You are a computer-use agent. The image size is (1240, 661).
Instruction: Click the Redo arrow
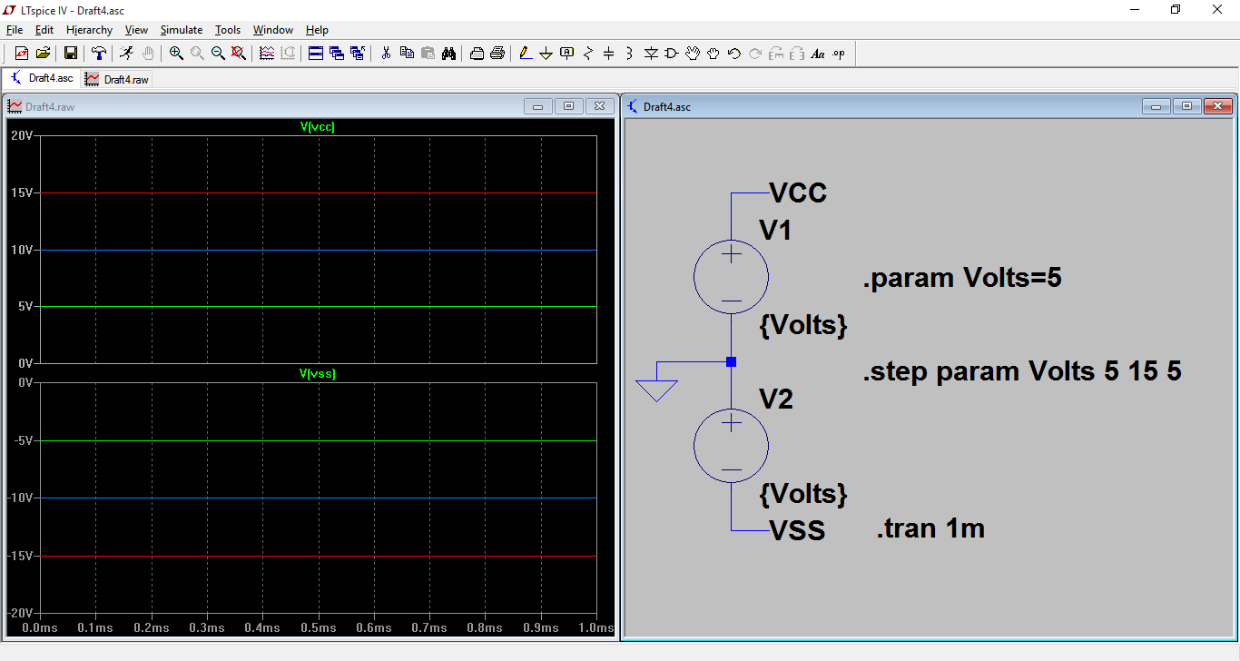point(755,54)
